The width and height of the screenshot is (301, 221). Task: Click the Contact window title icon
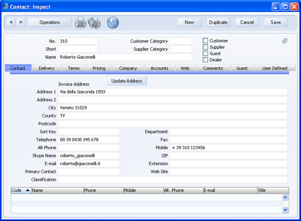(x=5, y=6)
